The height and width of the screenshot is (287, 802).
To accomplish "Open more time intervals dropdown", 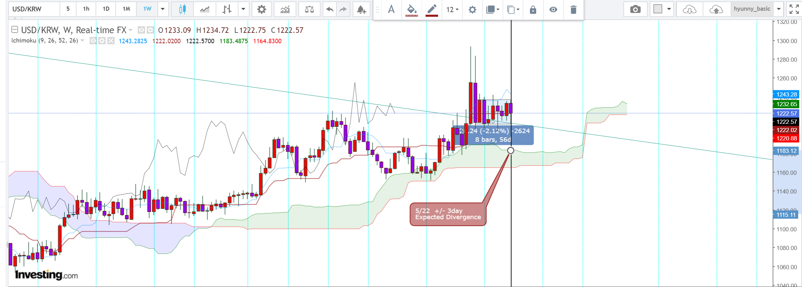I will click(163, 9).
